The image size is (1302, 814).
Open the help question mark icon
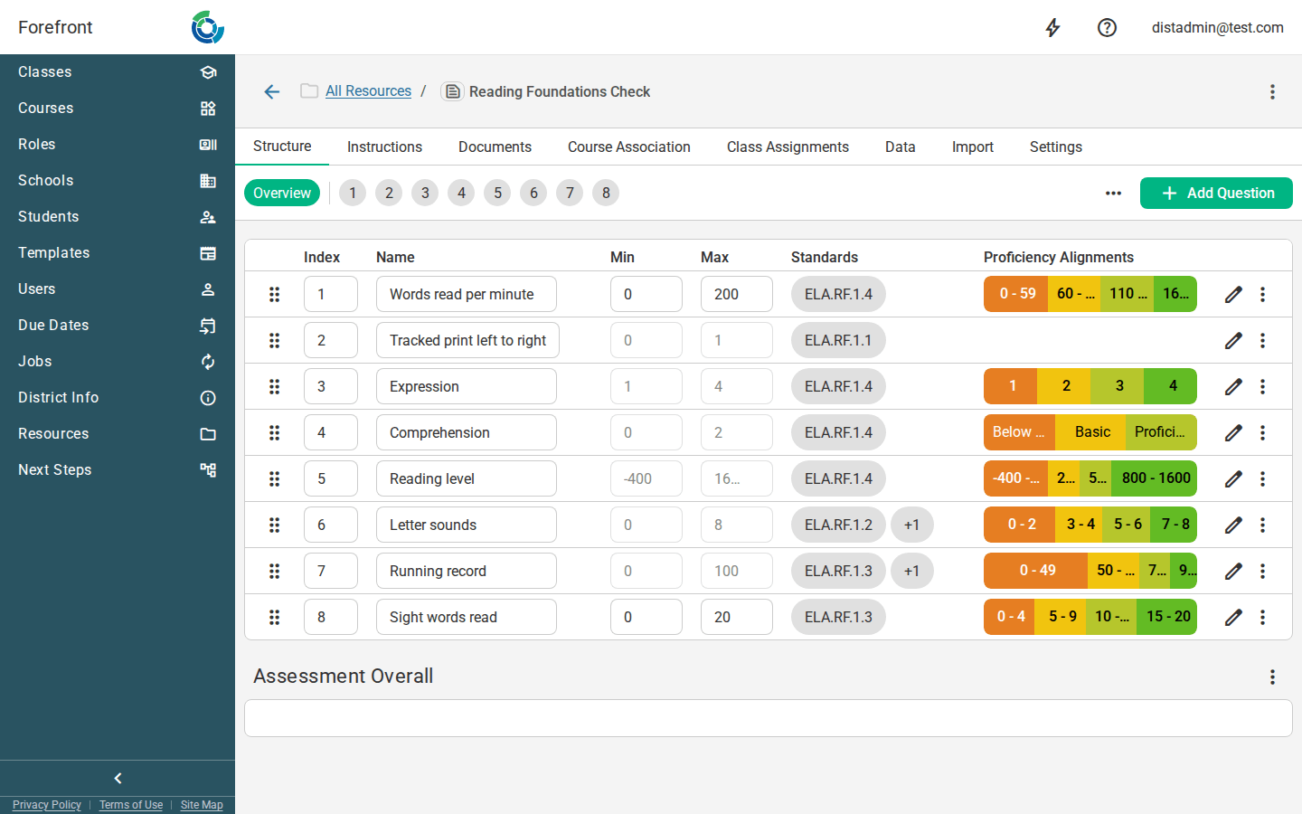1107,28
